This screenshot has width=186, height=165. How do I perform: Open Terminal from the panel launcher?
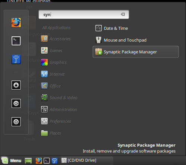(46, 161)
